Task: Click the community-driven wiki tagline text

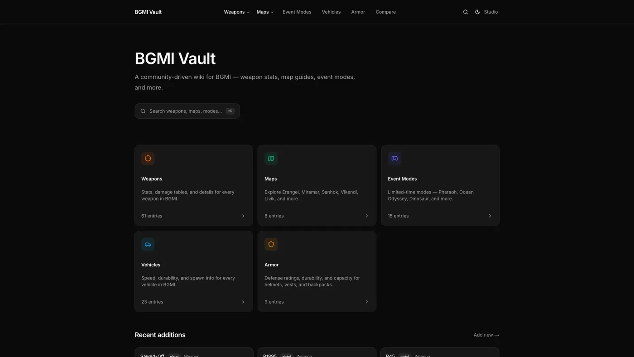Action: coord(245,82)
